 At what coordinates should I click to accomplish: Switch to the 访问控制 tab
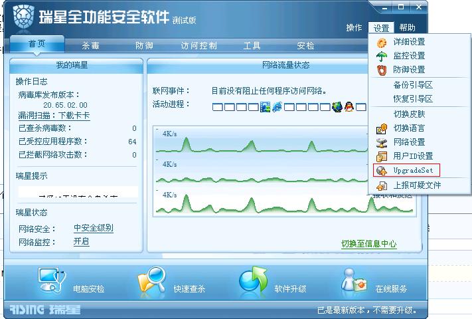[198, 45]
